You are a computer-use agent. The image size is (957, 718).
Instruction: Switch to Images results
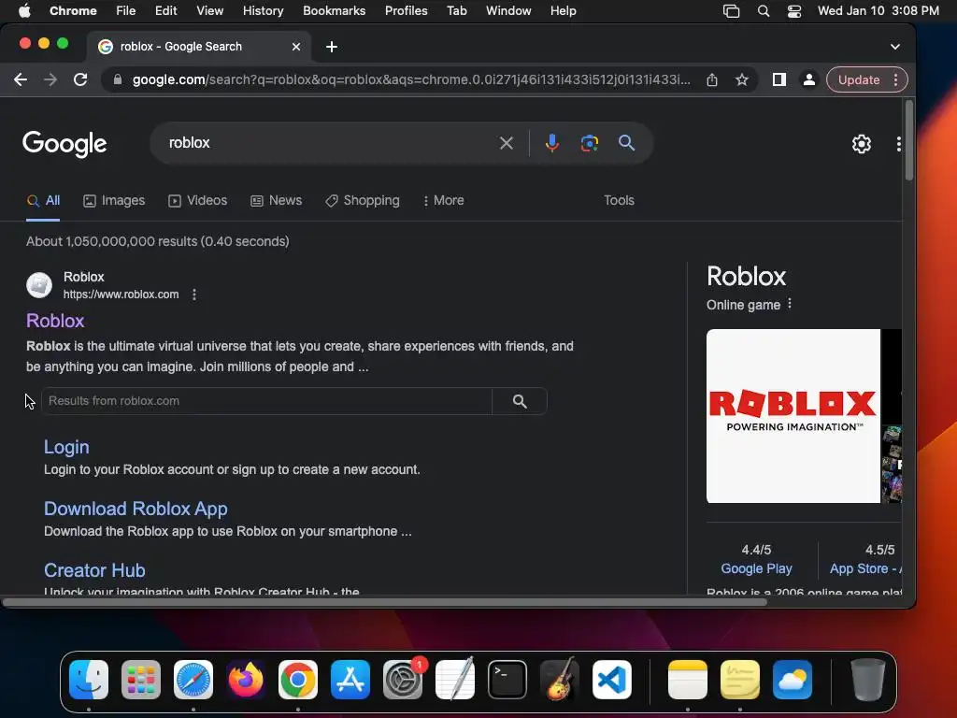pos(114,201)
